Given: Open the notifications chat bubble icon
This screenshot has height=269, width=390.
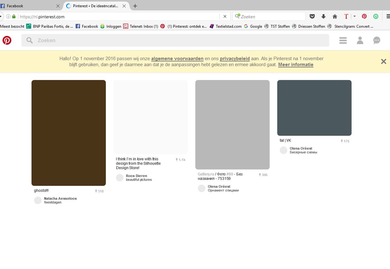Looking at the screenshot, I should (377, 40).
